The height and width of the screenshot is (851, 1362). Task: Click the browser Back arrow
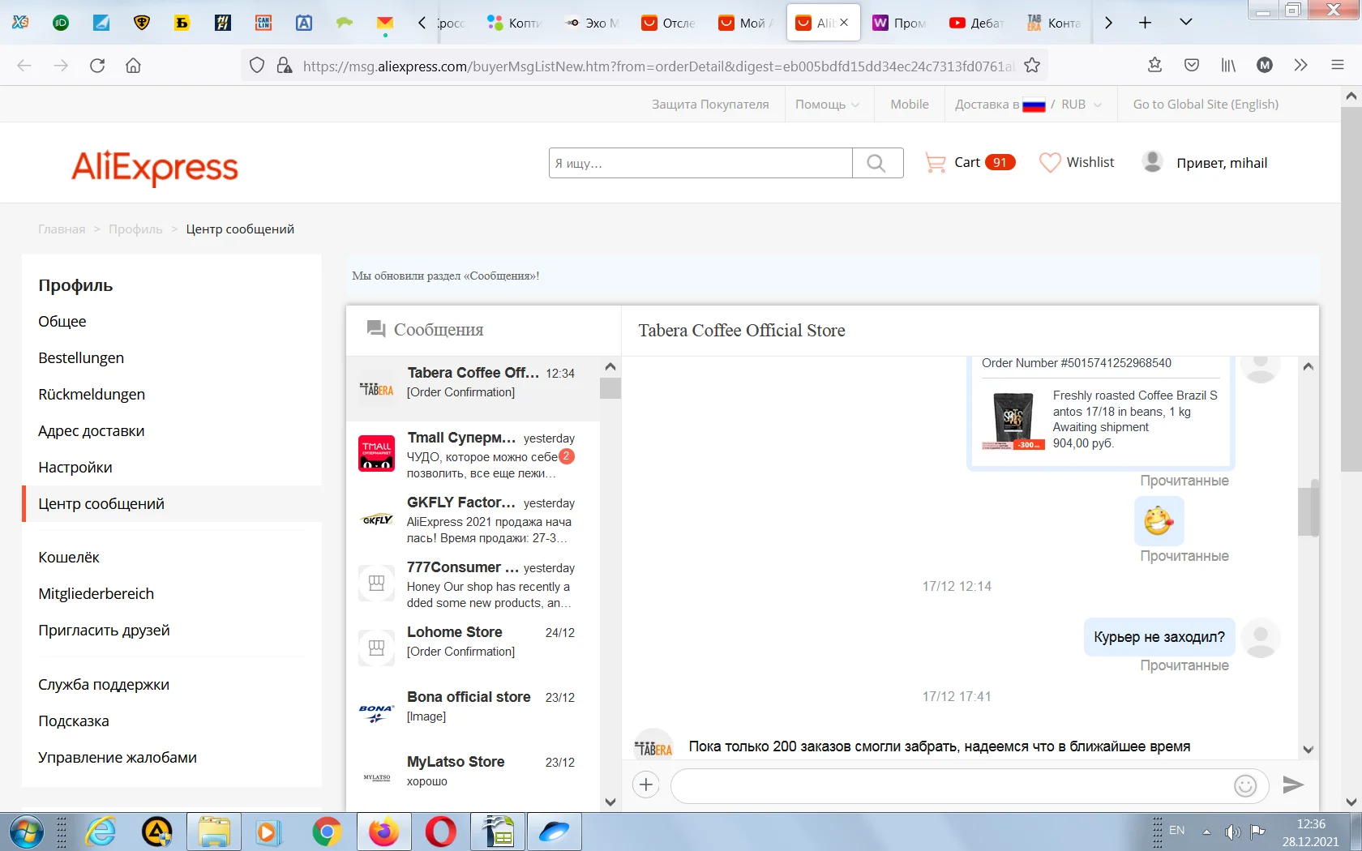[x=24, y=66]
